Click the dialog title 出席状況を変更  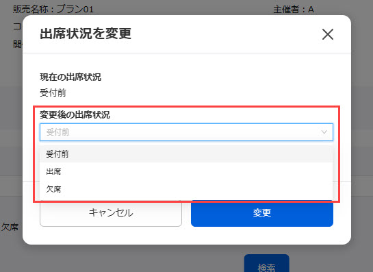(86, 34)
